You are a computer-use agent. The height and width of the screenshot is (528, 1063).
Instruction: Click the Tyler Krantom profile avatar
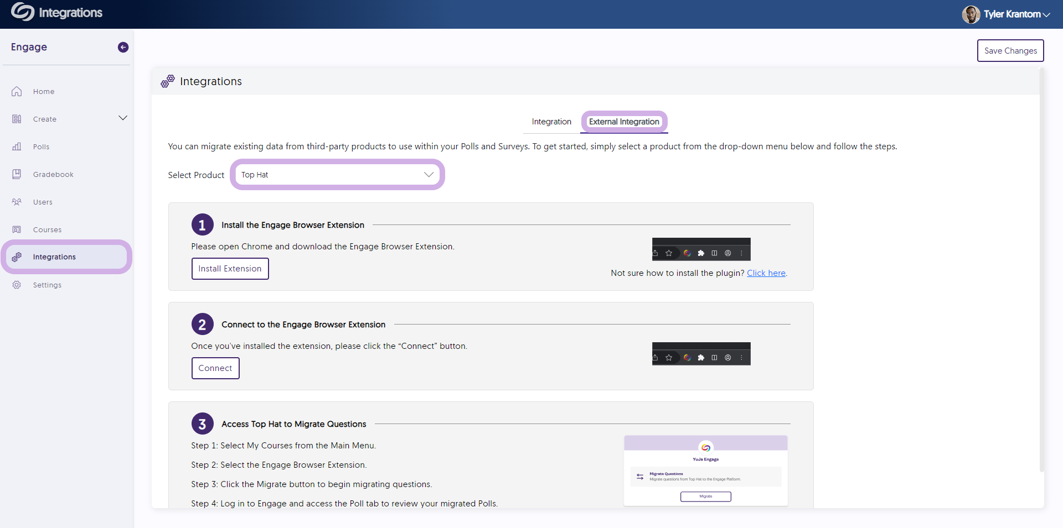click(x=971, y=14)
